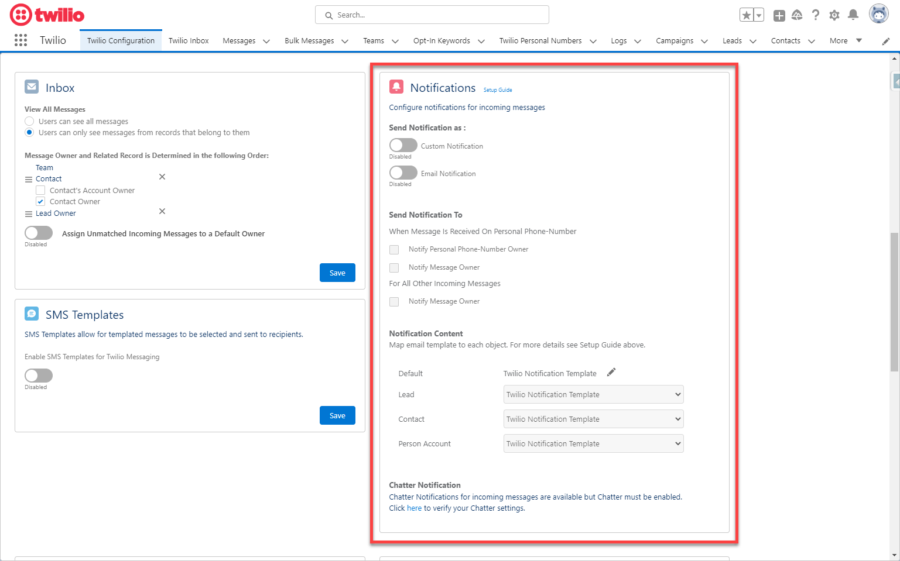Click the search magnifier icon

point(329,15)
